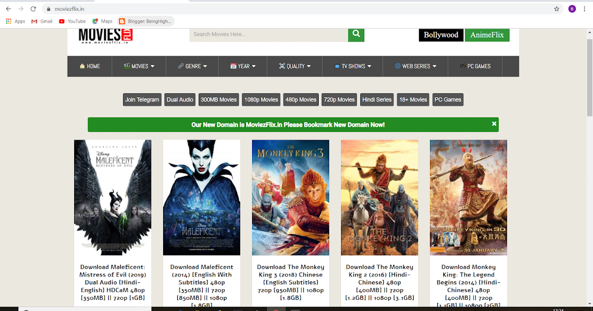Click the browser back arrow
Viewport: 593px width, 311px height.
click(8, 8)
